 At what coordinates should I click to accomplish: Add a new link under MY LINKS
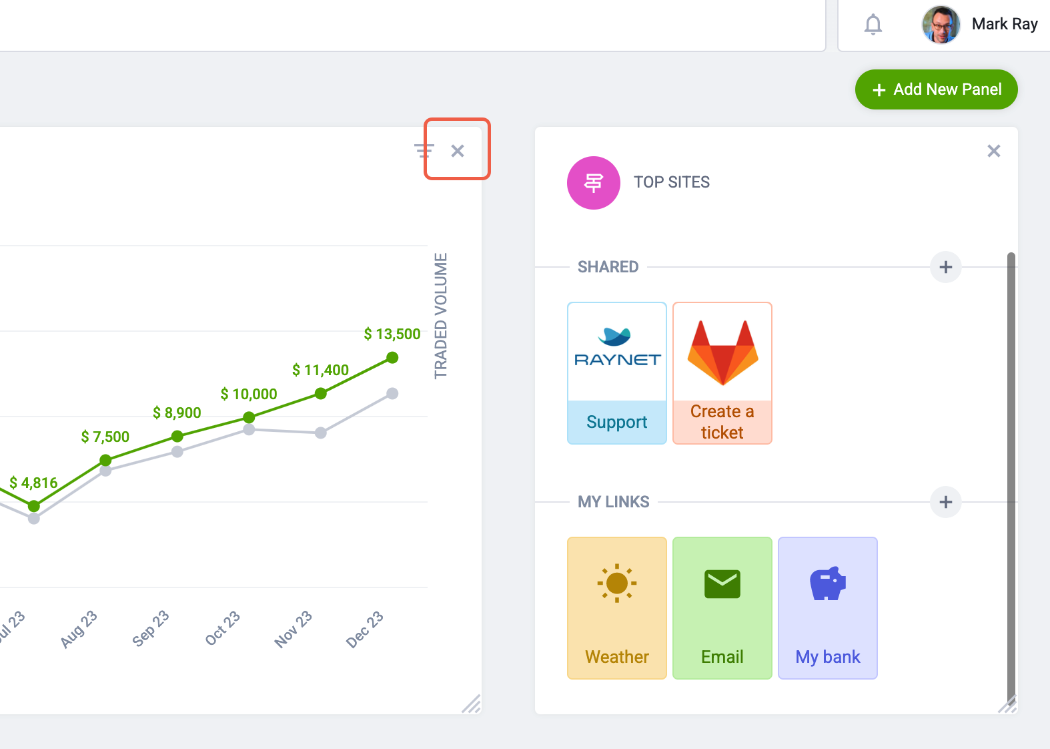[x=945, y=502]
